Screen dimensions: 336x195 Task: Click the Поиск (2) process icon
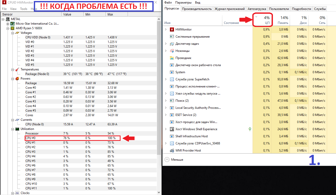point(172,101)
